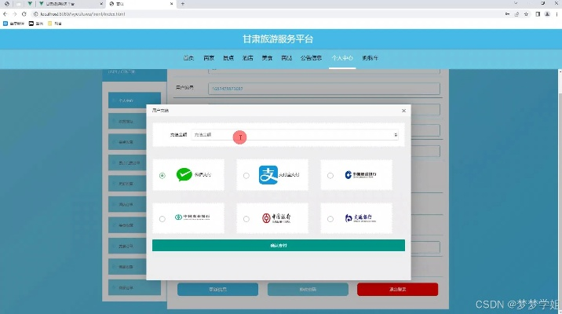Viewport: 562px width, 314px height.
Task: Click the share icon in address bar
Action: tap(516, 14)
